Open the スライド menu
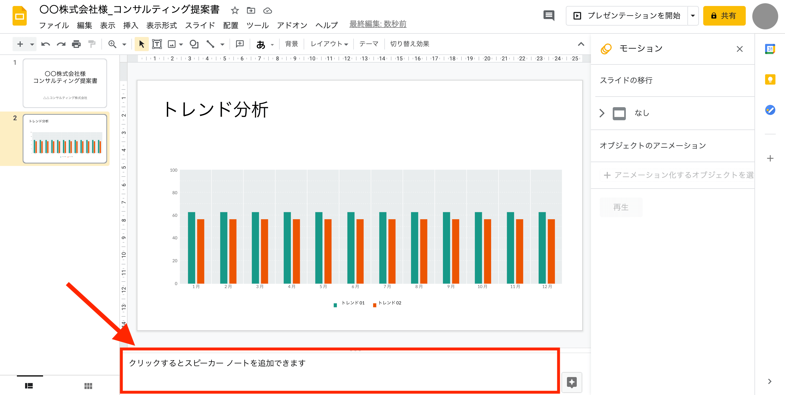This screenshot has width=785, height=395. pos(200,25)
